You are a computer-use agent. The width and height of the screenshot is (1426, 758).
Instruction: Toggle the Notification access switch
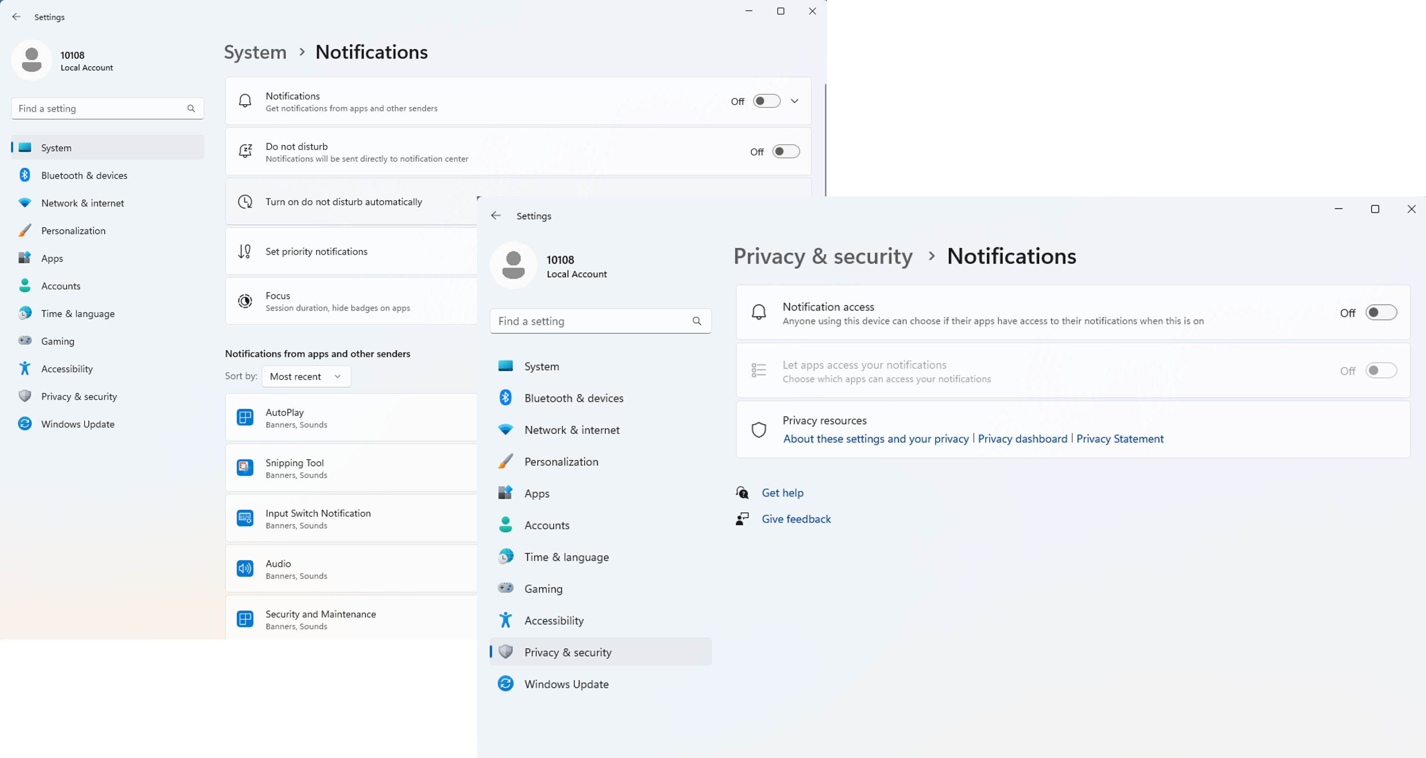(x=1381, y=313)
